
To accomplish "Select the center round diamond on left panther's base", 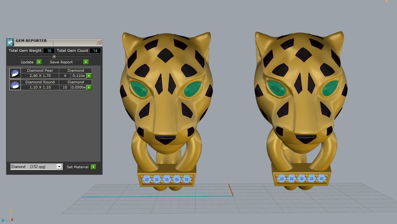I will (x=167, y=179).
